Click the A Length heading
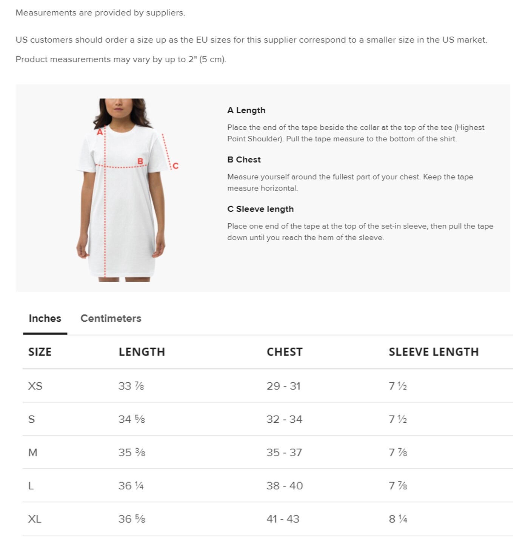Screen dimensions: 528x546 246,110
